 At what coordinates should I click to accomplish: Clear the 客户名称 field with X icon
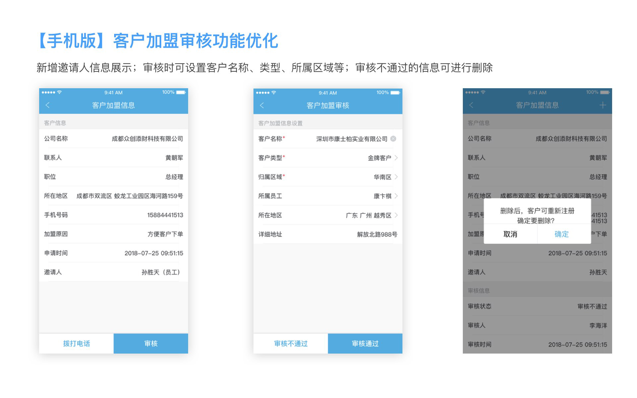pyautogui.click(x=393, y=139)
